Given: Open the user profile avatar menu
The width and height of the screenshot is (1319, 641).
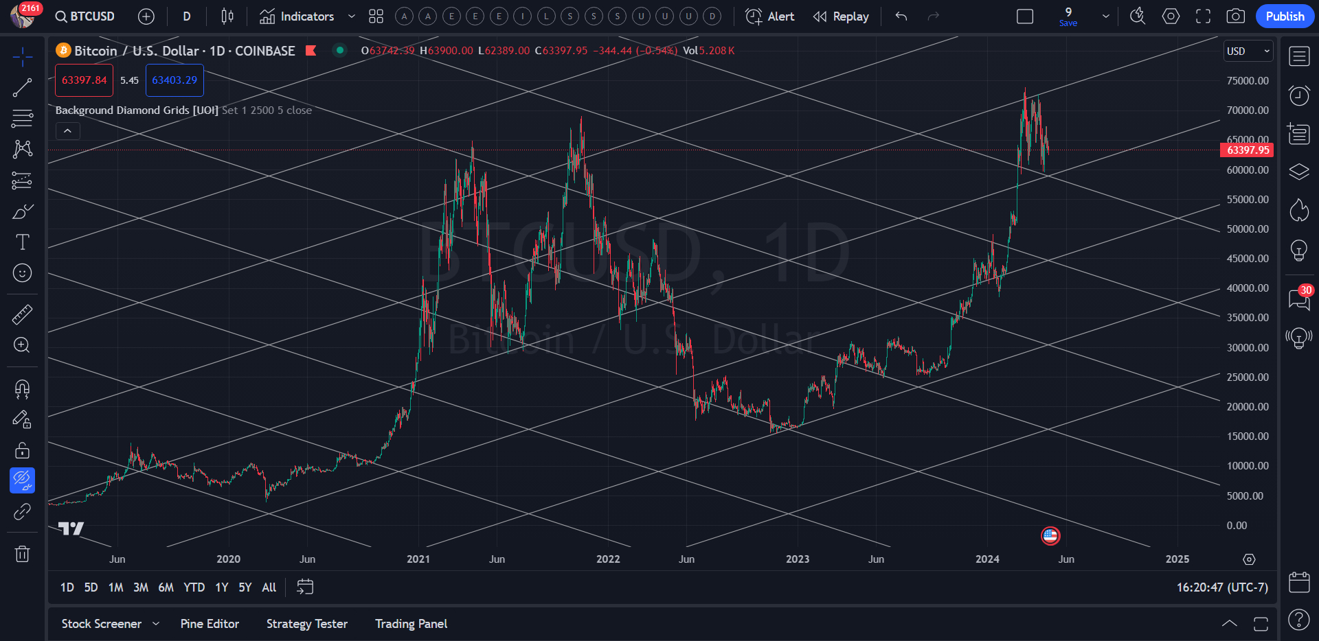Looking at the screenshot, I should [23, 16].
